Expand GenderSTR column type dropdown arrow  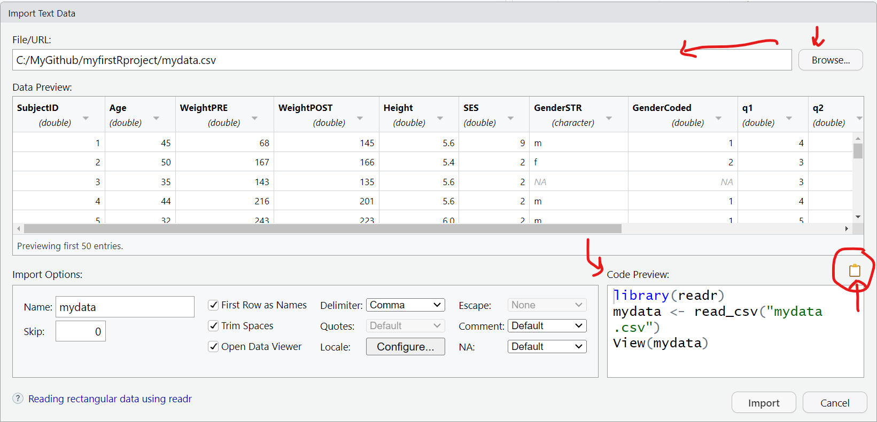609,118
